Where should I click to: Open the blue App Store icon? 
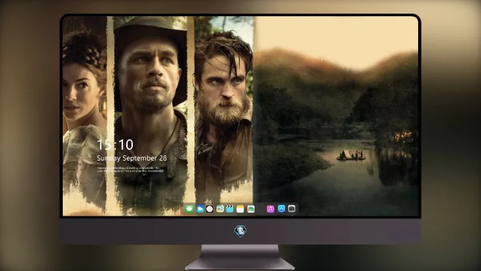[282, 209]
